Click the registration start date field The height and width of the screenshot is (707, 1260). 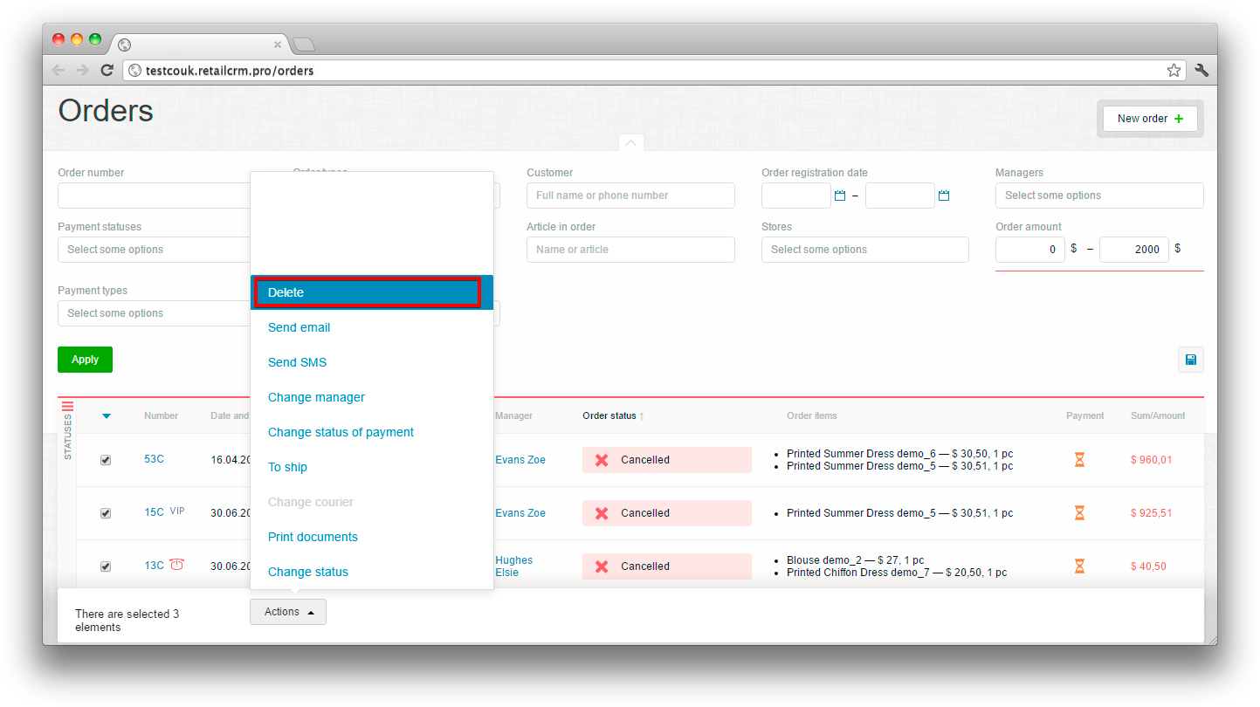(x=796, y=196)
